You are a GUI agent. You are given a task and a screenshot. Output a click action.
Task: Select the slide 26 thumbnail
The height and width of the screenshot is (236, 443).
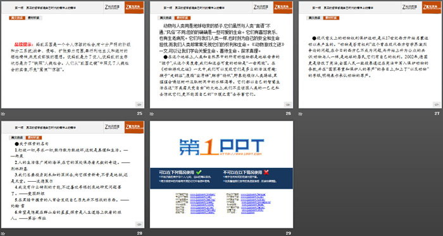(221, 55)
